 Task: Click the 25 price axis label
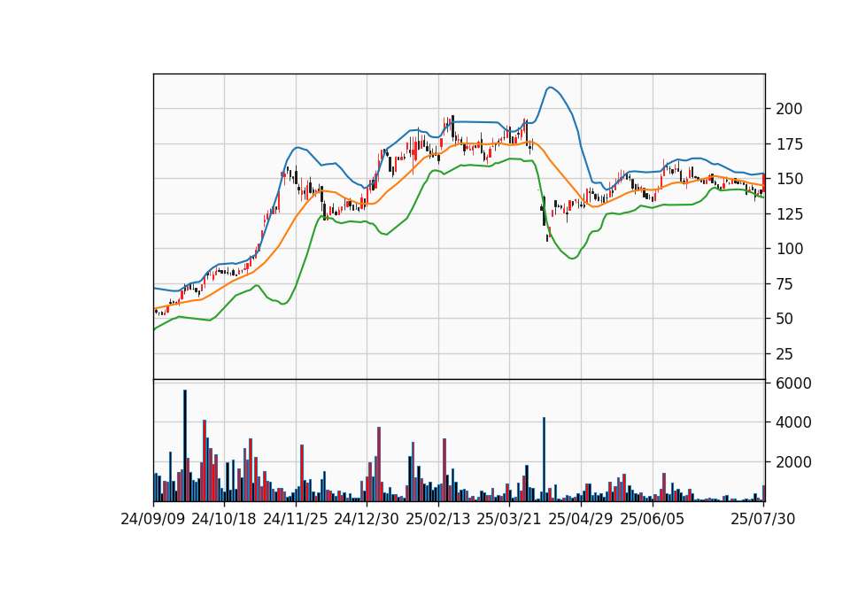pyautogui.click(x=784, y=354)
